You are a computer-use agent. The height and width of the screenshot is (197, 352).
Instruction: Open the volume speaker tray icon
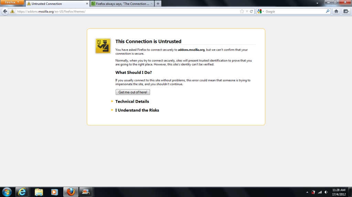click(326, 192)
